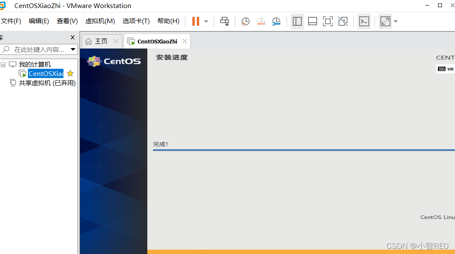Toggle the thumbnail bar view

[x=312, y=21]
